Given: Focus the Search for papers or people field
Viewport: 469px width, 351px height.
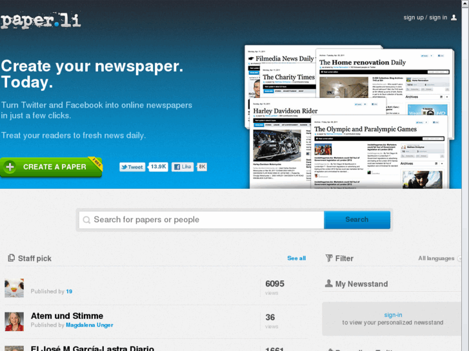Looking at the screenshot, I should point(201,220).
